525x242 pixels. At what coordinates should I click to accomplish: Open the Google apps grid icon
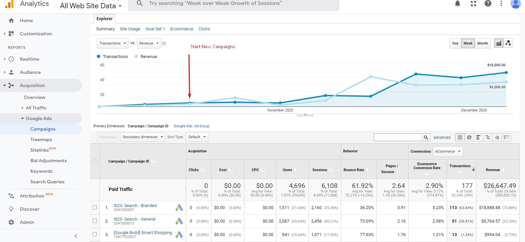point(473,4)
